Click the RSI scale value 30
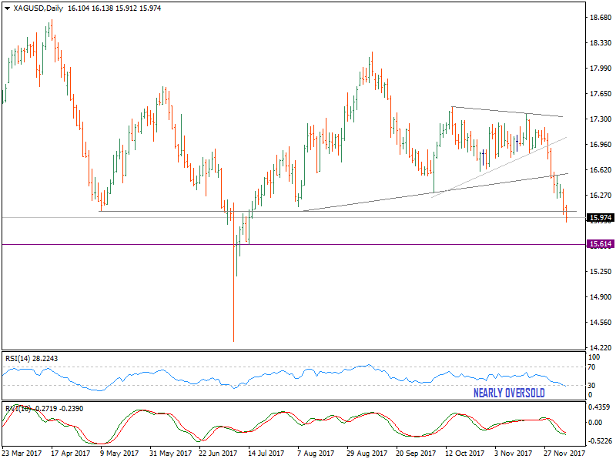 pos(591,385)
